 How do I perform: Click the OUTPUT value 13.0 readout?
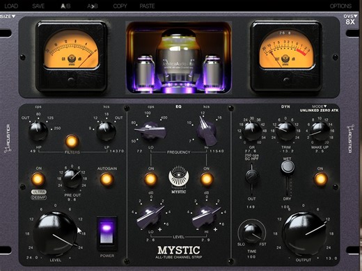pos(331,258)
